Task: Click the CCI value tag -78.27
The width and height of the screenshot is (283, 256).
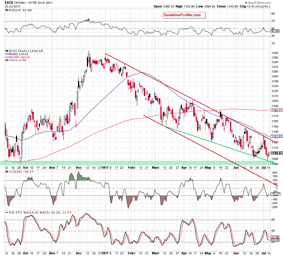Action: pyautogui.click(x=276, y=194)
